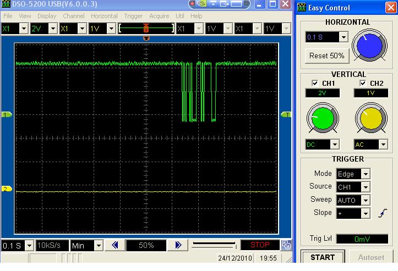Viewport: 398px width, 271px height.
Task: Click the green trigger level T marker
Action: 286,114
